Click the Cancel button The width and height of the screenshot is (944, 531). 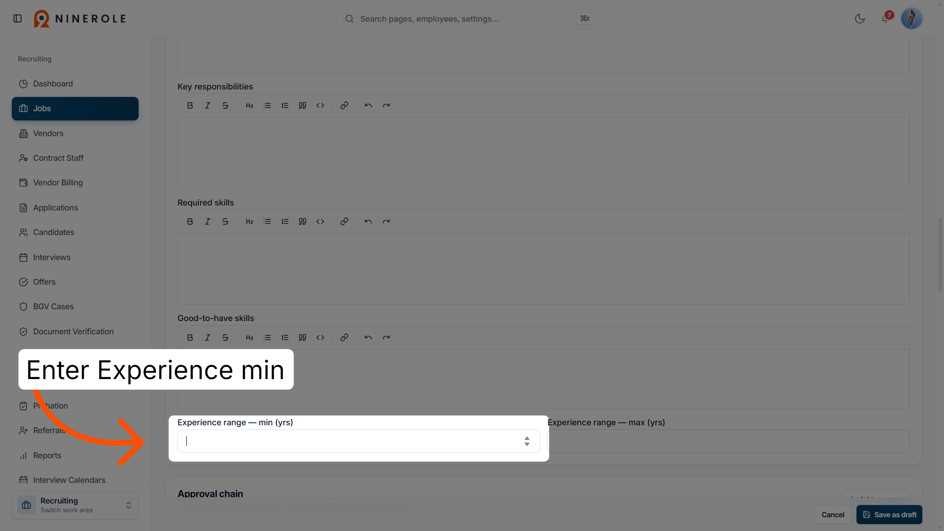[833, 515]
